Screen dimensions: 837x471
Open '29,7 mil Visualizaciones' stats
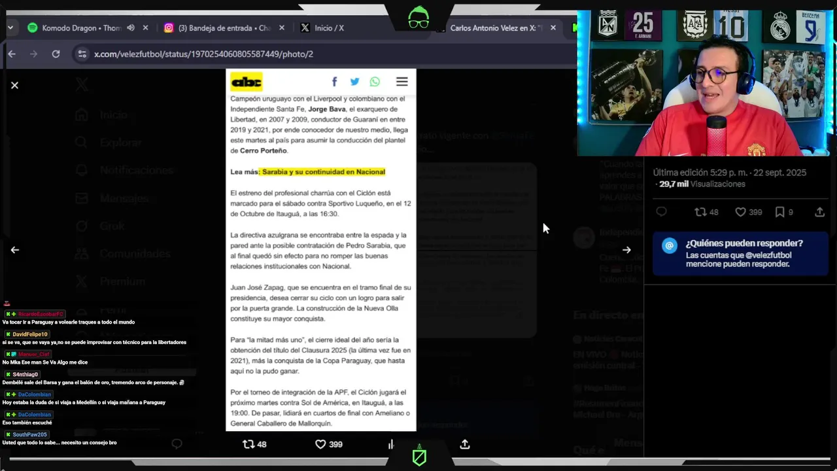702,184
